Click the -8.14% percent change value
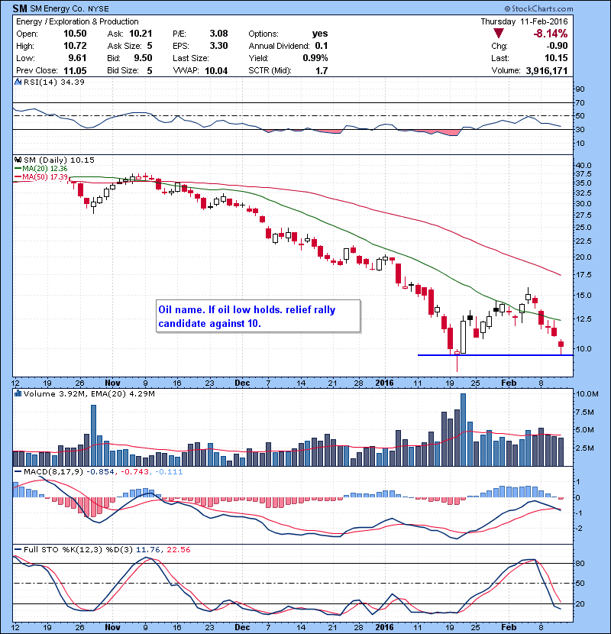 (551, 34)
